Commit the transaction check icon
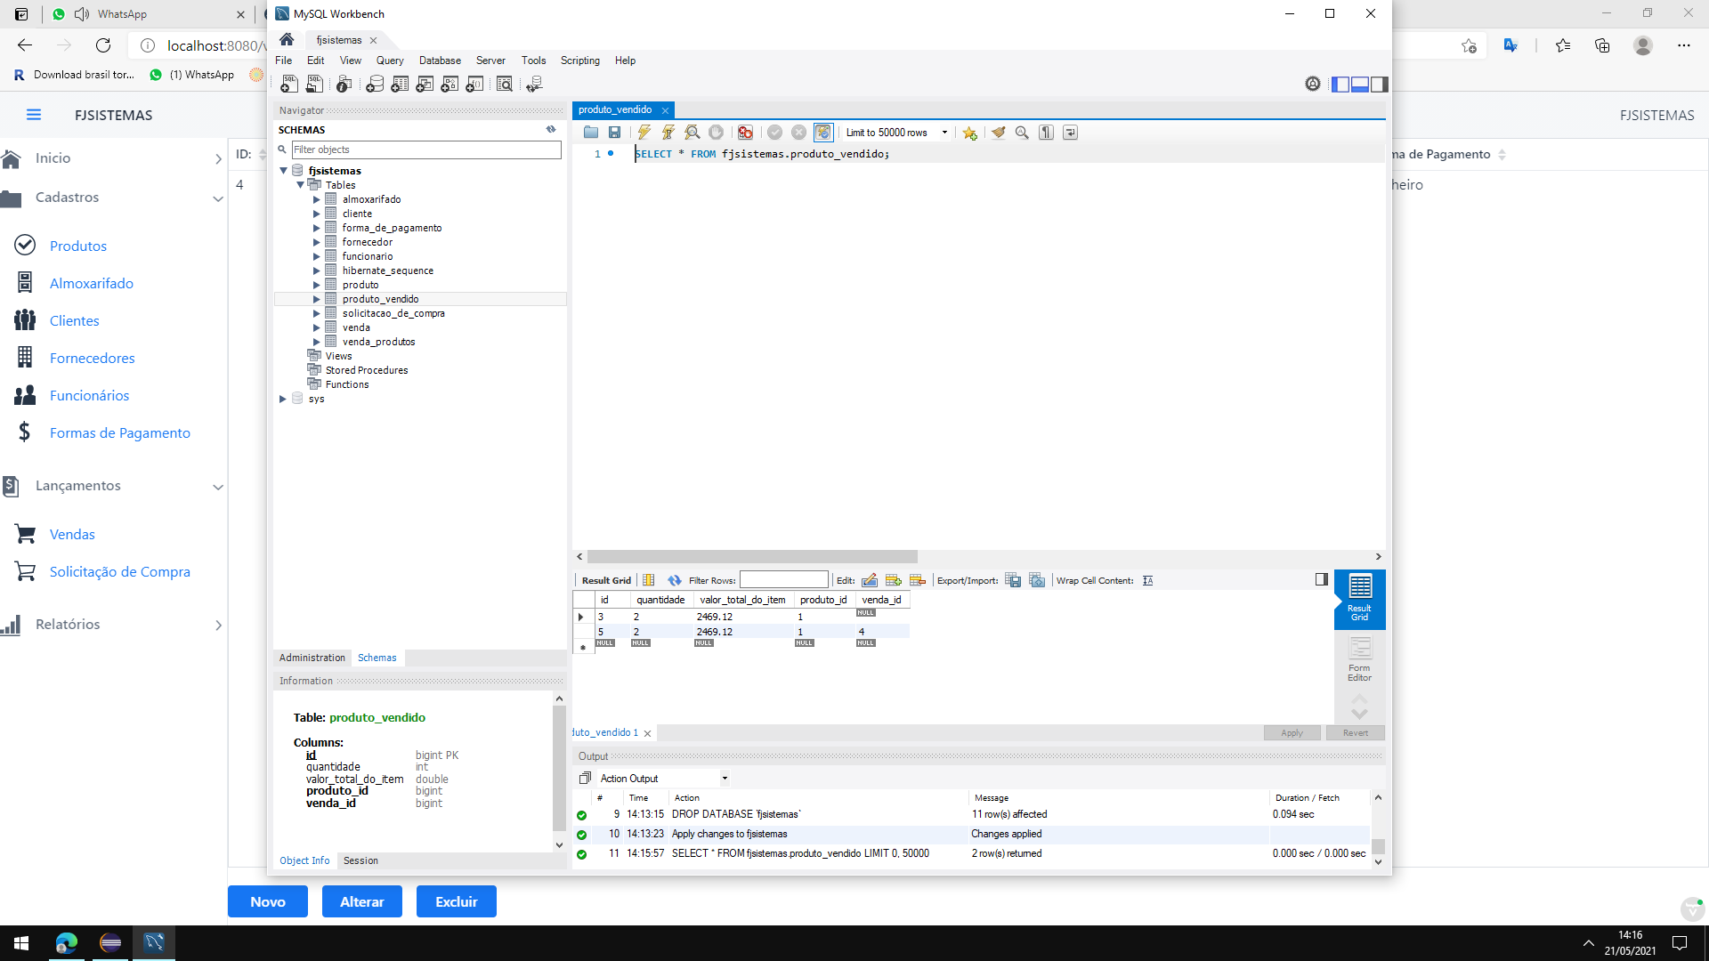This screenshot has width=1709, height=961. point(774,133)
